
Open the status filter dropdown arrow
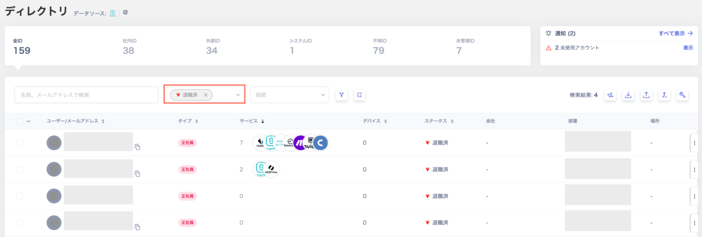(238, 95)
